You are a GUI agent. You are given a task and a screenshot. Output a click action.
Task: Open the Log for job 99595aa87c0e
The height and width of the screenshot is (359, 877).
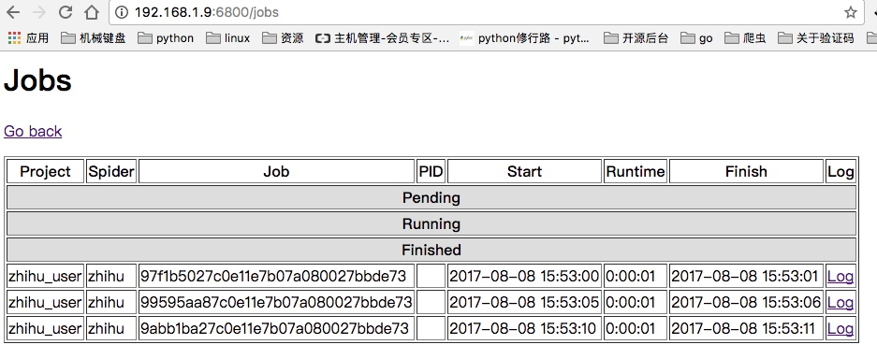coord(840,303)
